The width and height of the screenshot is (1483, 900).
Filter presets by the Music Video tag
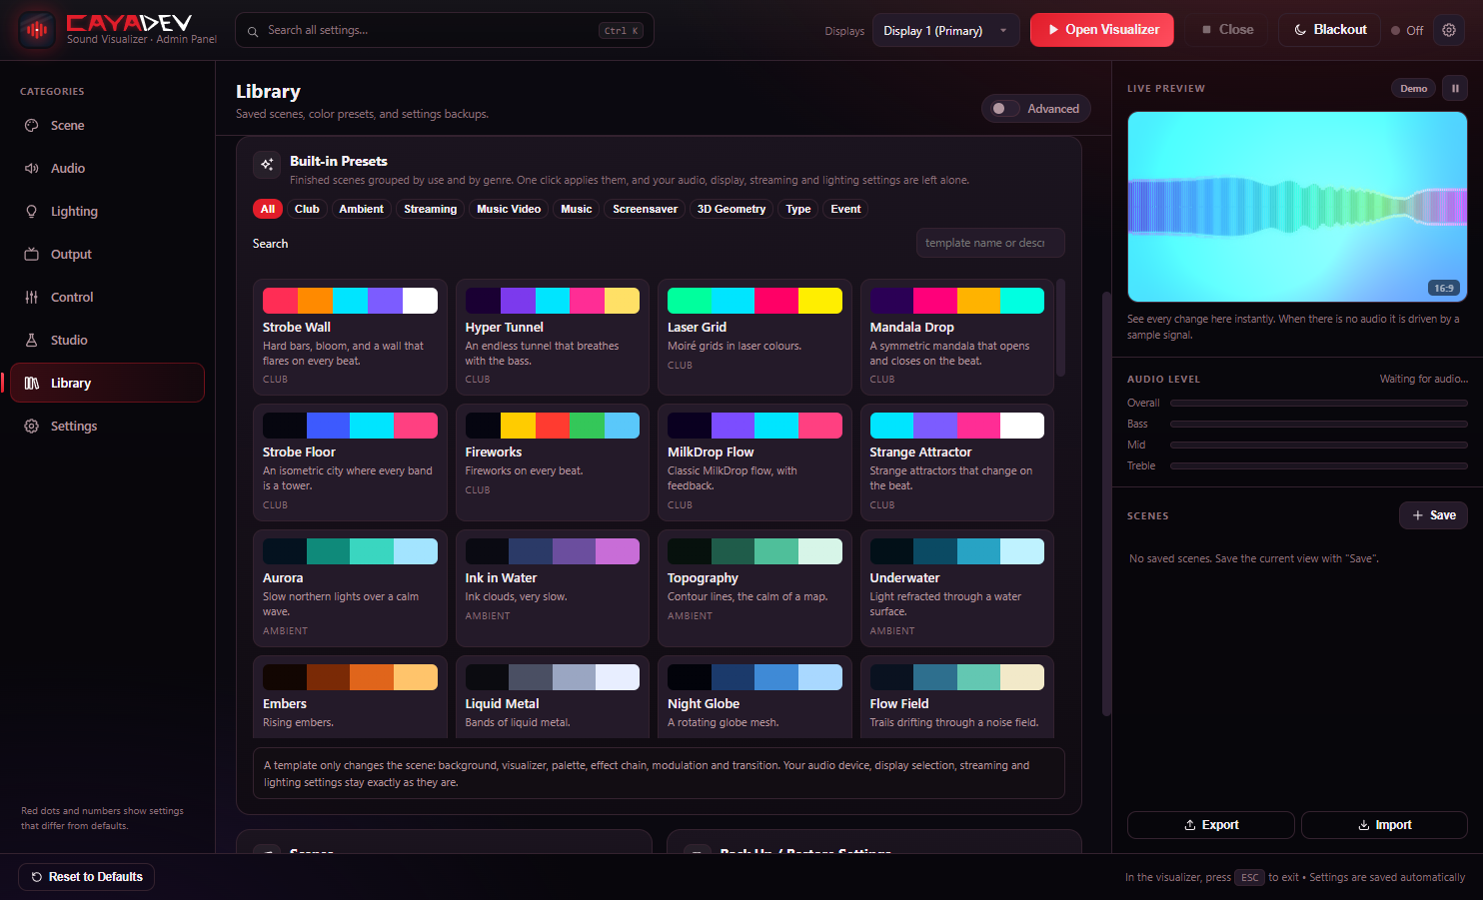click(x=509, y=209)
